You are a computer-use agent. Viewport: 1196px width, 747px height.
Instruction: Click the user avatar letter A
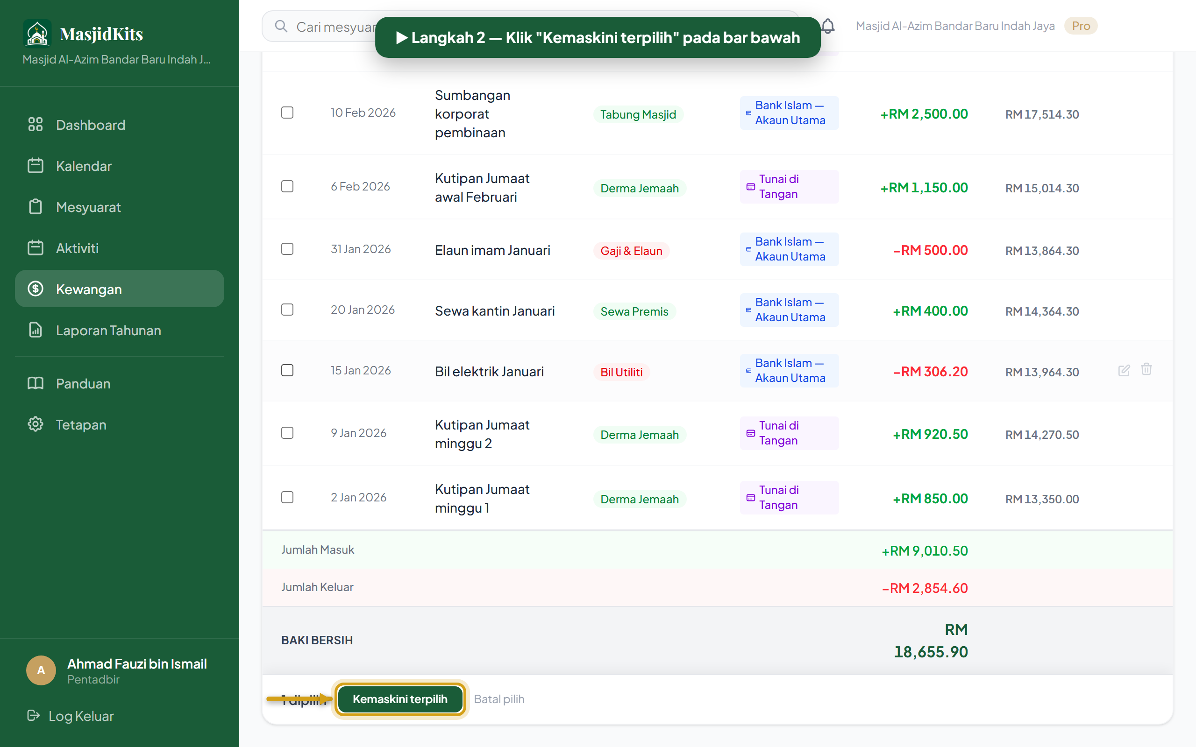point(41,670)
